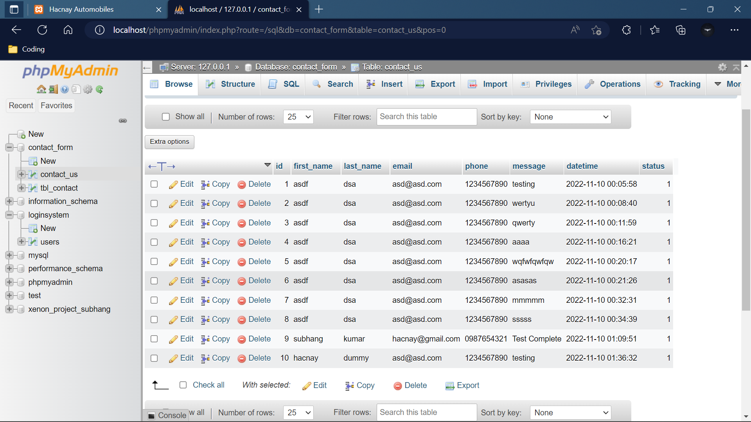
Task: Open the top Number of rows dropdown
Action: coord(298,117)
